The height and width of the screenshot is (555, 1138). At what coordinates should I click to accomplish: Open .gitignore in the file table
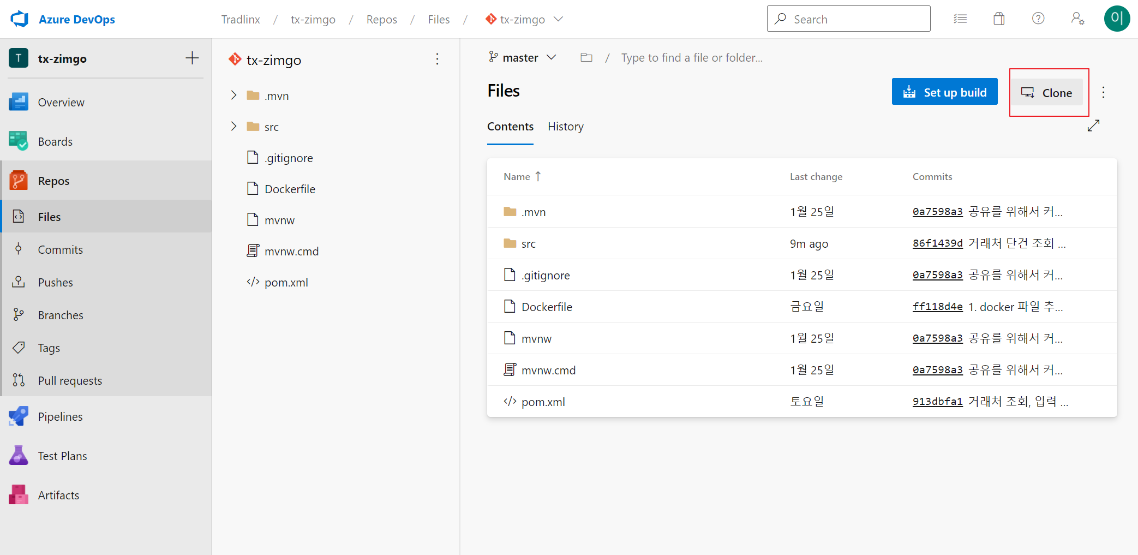pyautogui.click(x=546, y=275)
